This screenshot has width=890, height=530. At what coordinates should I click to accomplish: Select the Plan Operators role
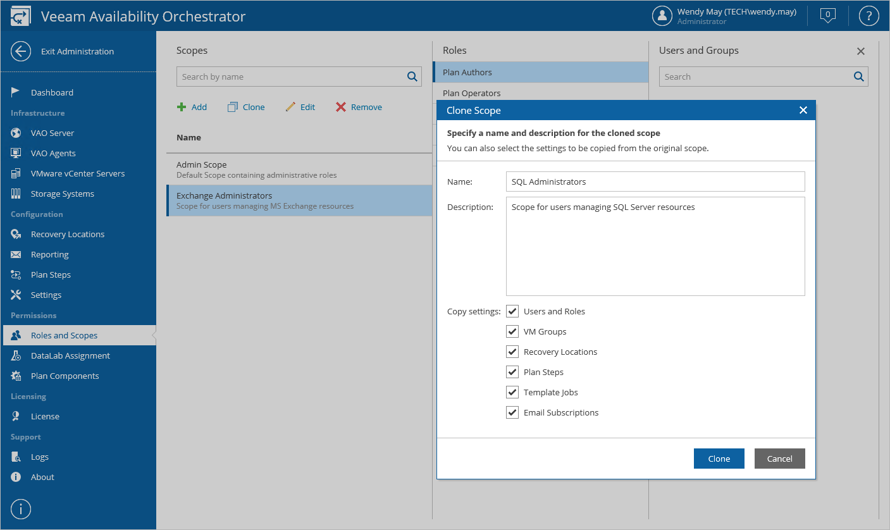(472, 93)
